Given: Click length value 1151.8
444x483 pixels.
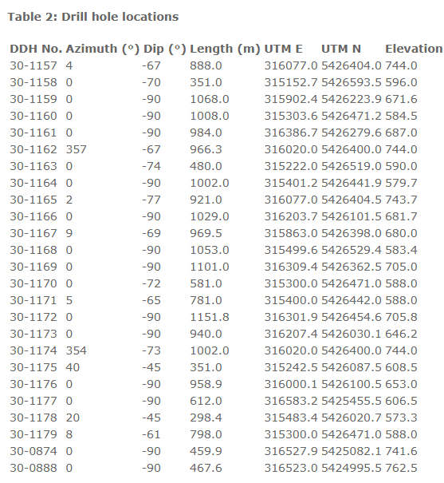Looking at the screenshot, I should point(210,317).
